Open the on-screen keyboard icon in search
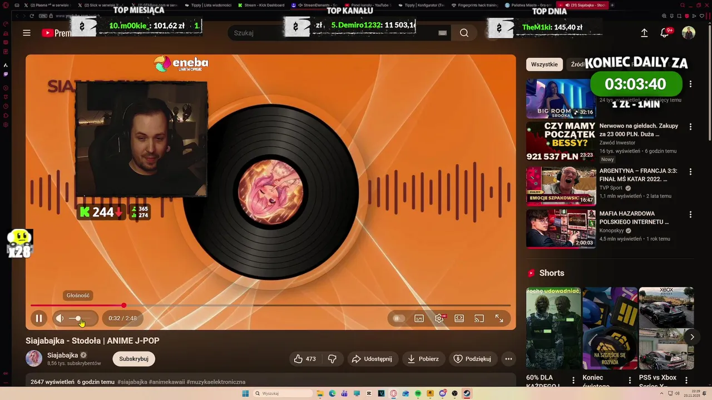The width and height of the screenshot is (712, 400). (x=443, y=33)
